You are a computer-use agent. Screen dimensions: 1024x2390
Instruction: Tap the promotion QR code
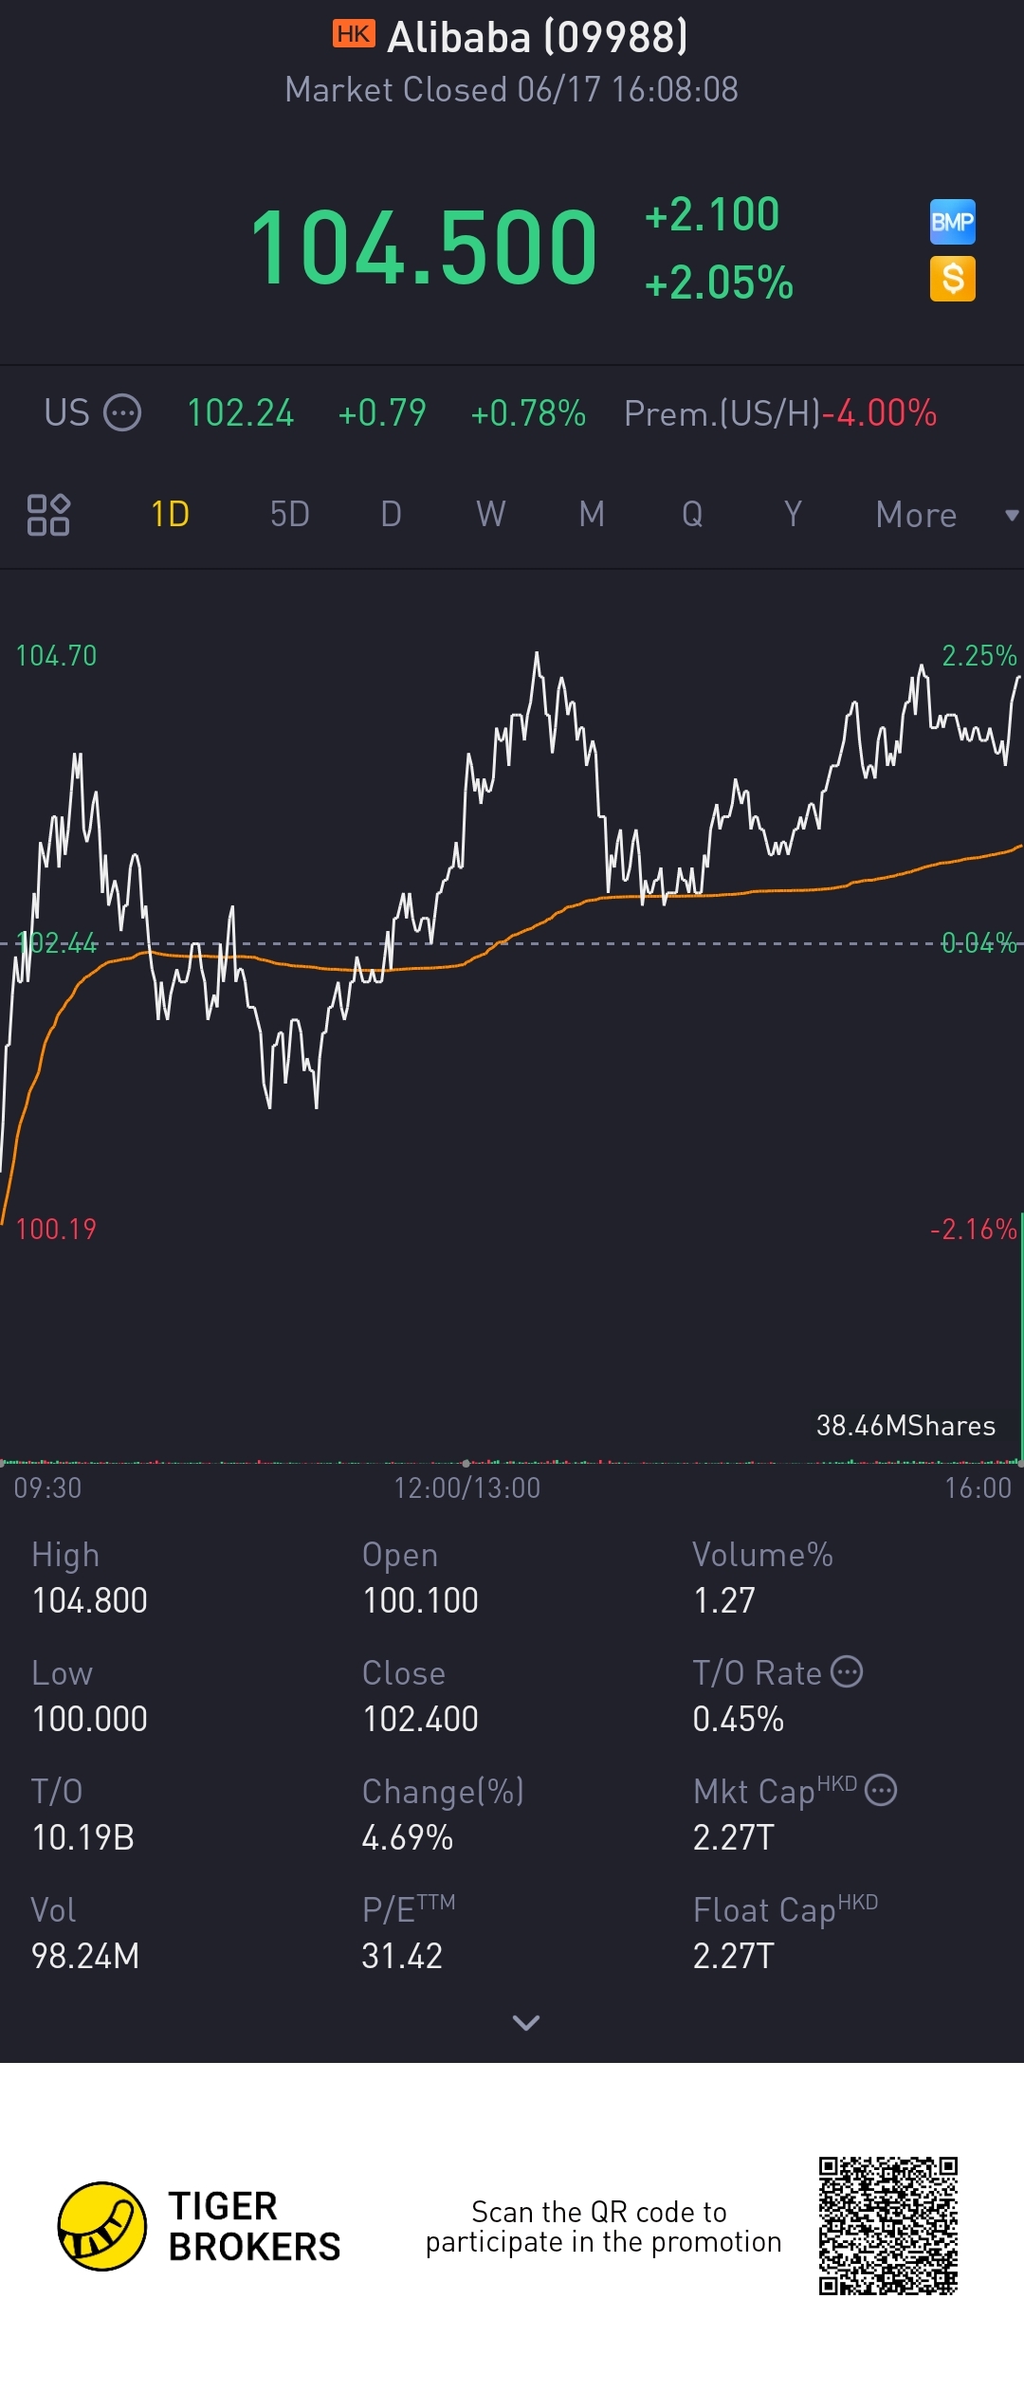click(888, 2226)
